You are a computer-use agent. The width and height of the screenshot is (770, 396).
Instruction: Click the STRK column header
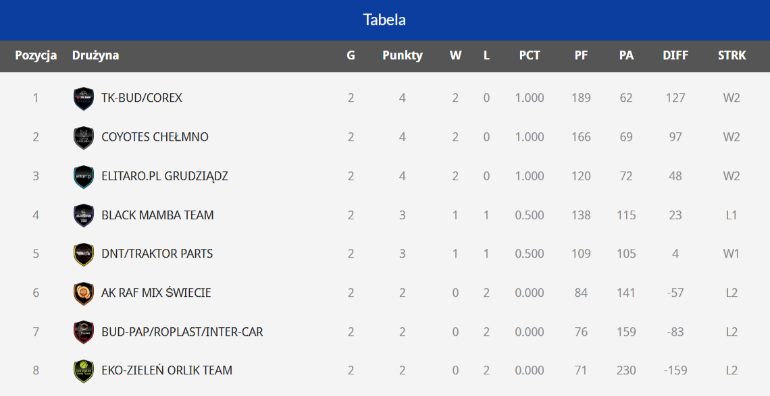[x=731, y=55]
